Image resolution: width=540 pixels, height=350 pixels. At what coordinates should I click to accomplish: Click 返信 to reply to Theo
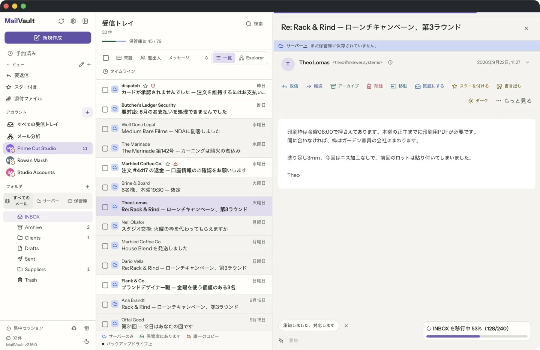coord(290,86)
